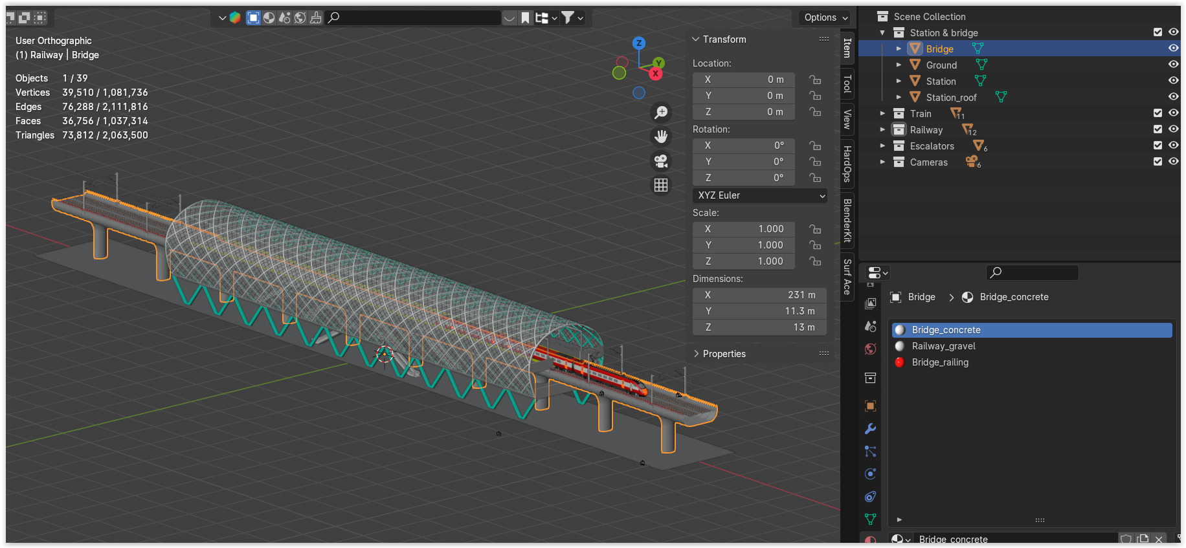Open Collection properties tab

point(871,378)
